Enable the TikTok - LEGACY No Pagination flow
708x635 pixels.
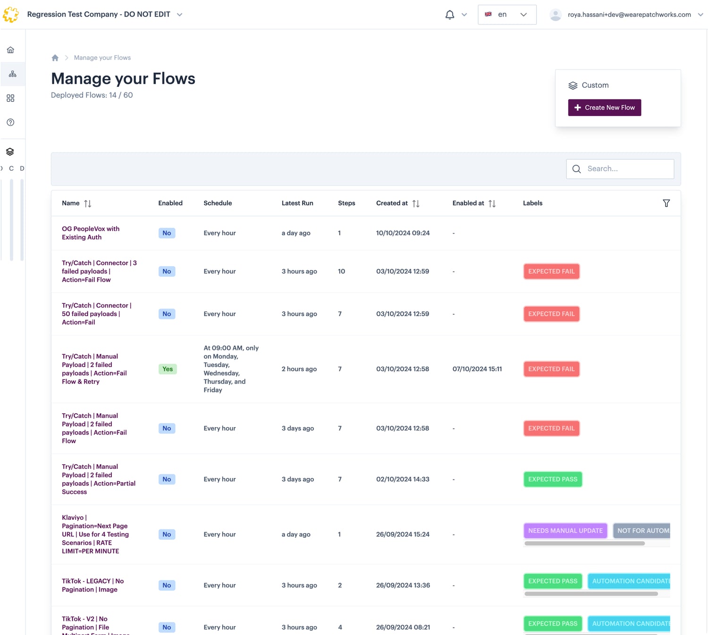pos(166,585)
